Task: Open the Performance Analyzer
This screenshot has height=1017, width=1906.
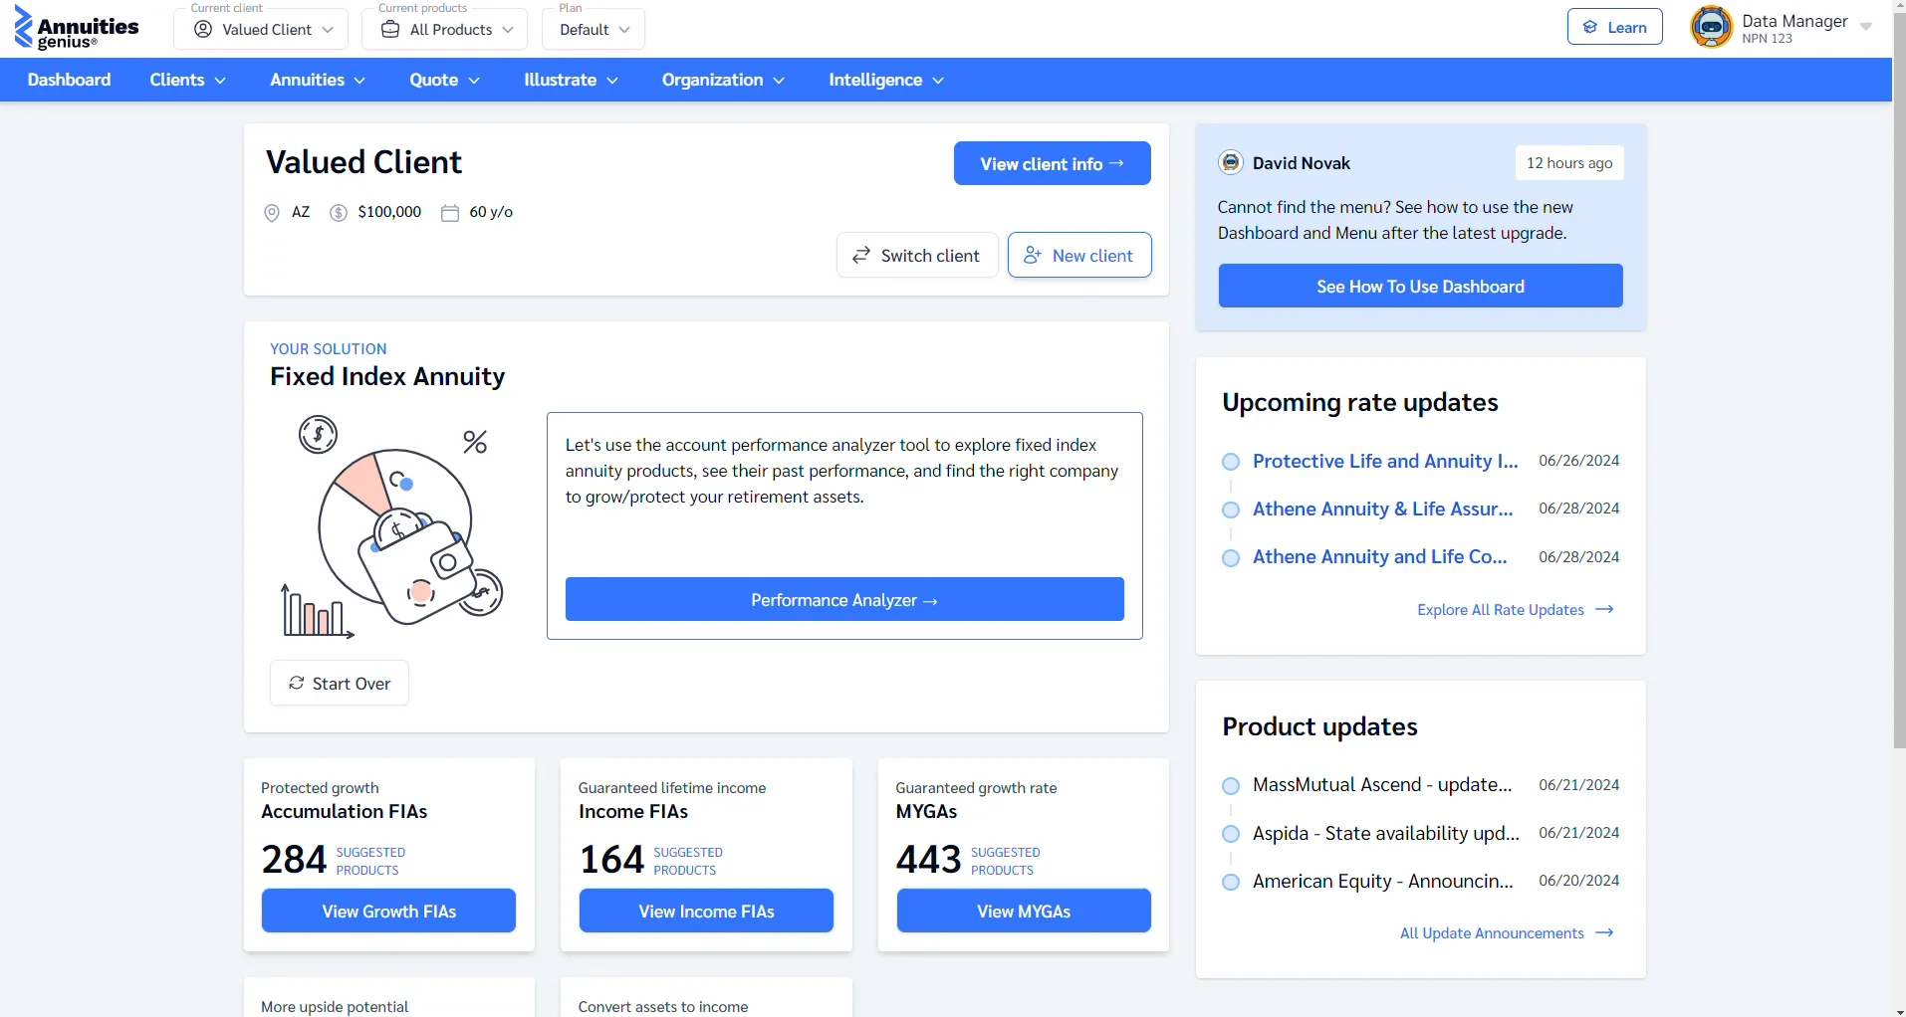Action: pyautogui.click(x=843, y=599)
